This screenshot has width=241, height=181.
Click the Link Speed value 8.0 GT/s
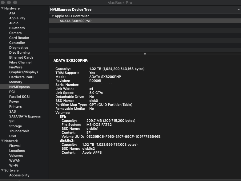pyautogui.click(x=96, y=93)
